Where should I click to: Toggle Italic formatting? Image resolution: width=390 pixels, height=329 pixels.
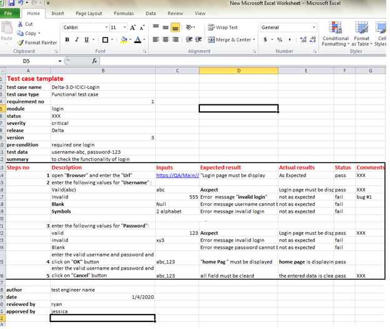pos(77,40)
